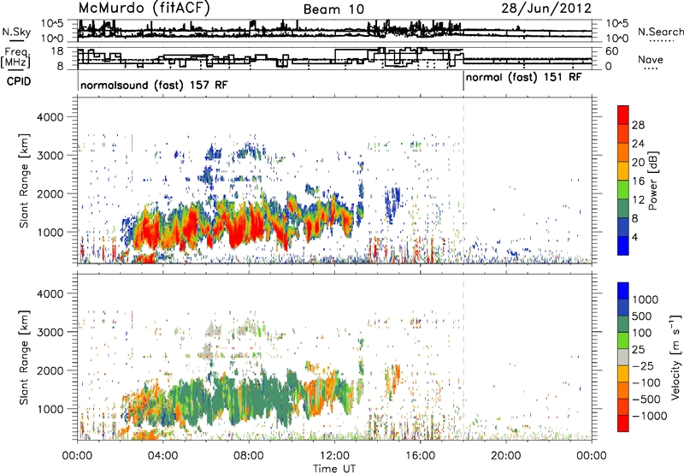This screenshot has height=474, width=684.
Task: Click the '1000' velocity colorbar tick label
Action: coord(646,299)
